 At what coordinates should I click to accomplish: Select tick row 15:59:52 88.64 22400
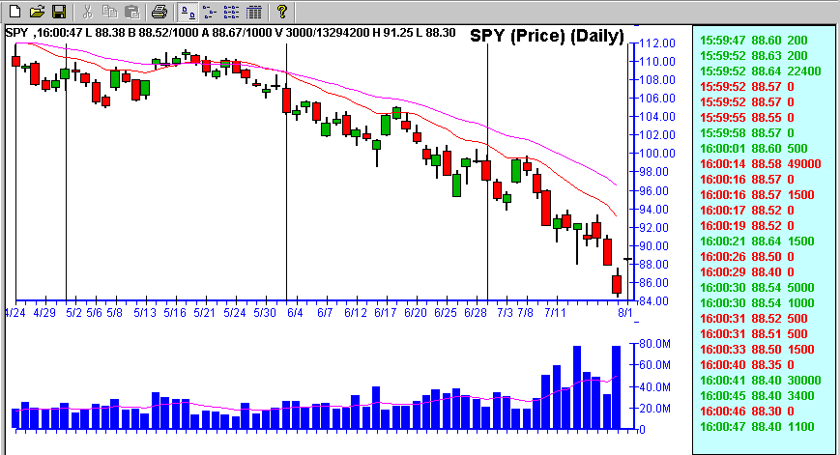[x=760, y=71]
